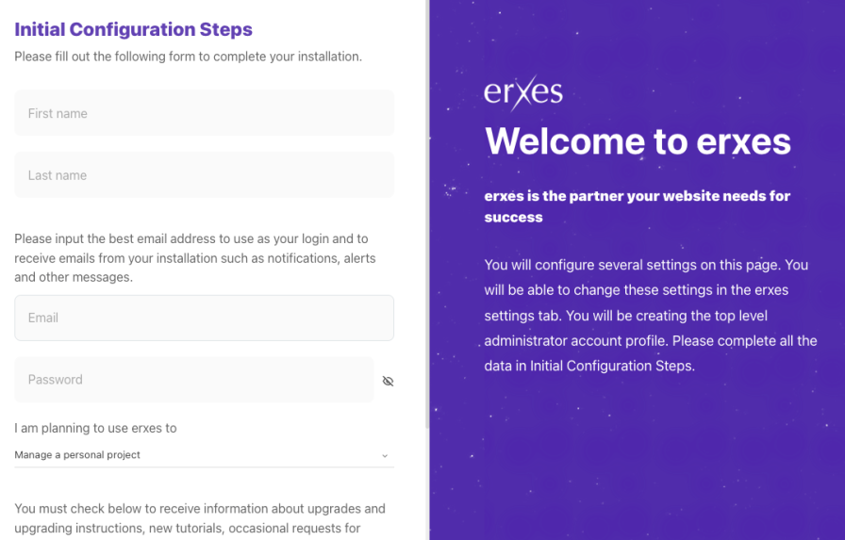Click the email instructions paragraph above Email
Screen dimensions: 845x540
(x=195, y=258)
